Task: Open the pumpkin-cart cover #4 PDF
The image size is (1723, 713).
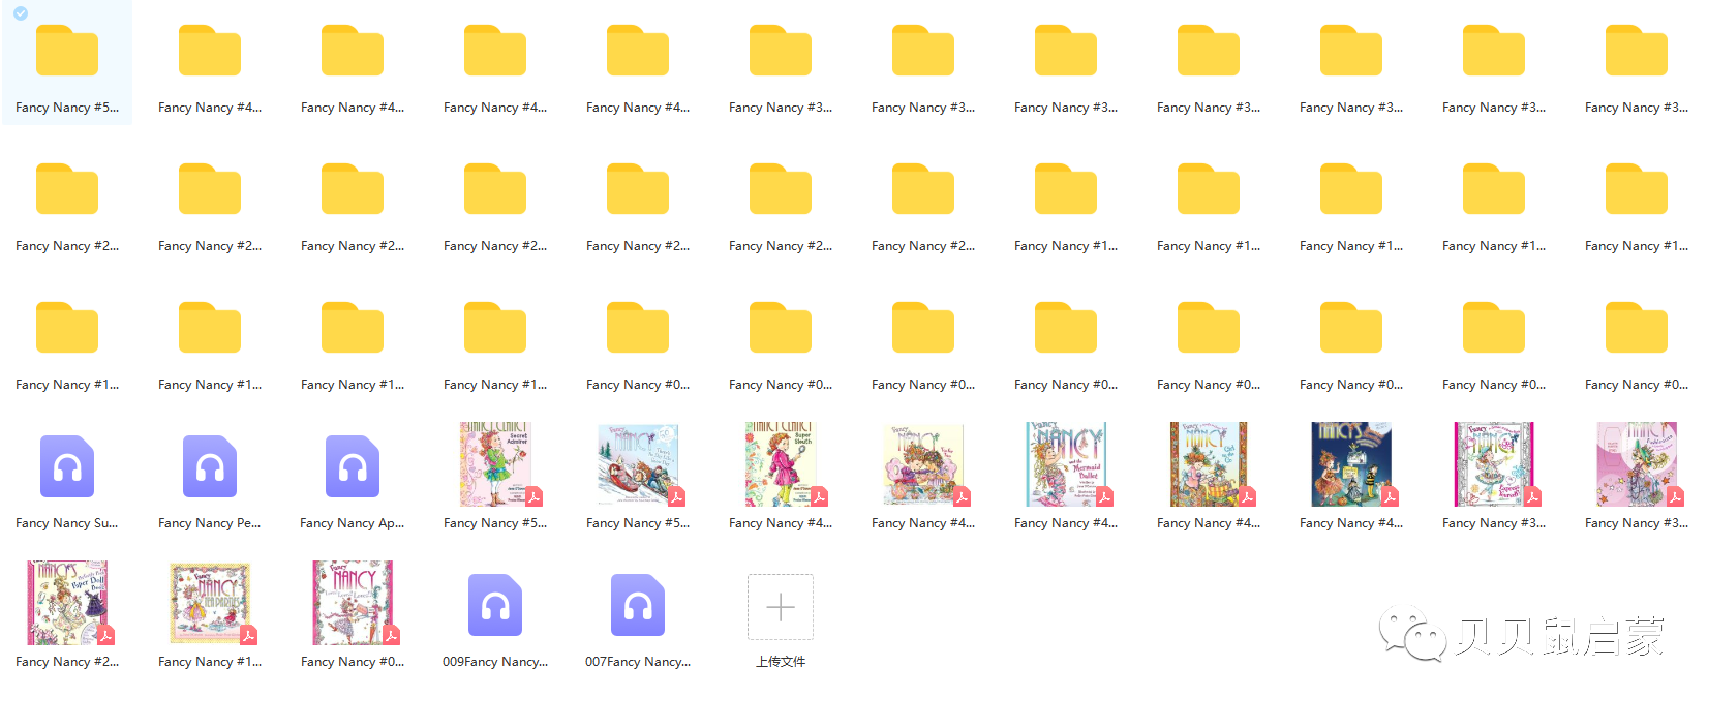Action: click(x=1208, y=463)
